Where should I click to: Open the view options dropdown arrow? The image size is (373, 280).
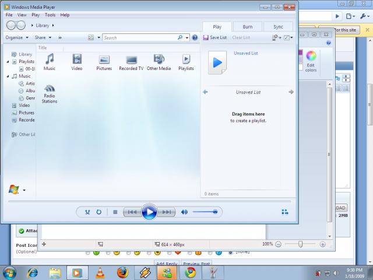(x=98, y=37)
